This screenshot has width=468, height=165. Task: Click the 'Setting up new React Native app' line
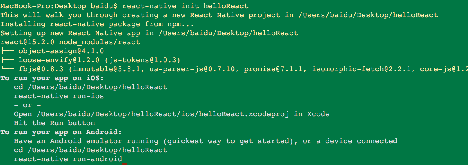(x=149, y=33)
